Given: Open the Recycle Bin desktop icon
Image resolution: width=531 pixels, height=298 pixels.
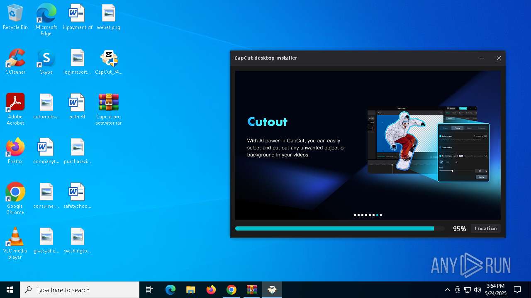Looking at the screenshot, I should coord(15,17).
